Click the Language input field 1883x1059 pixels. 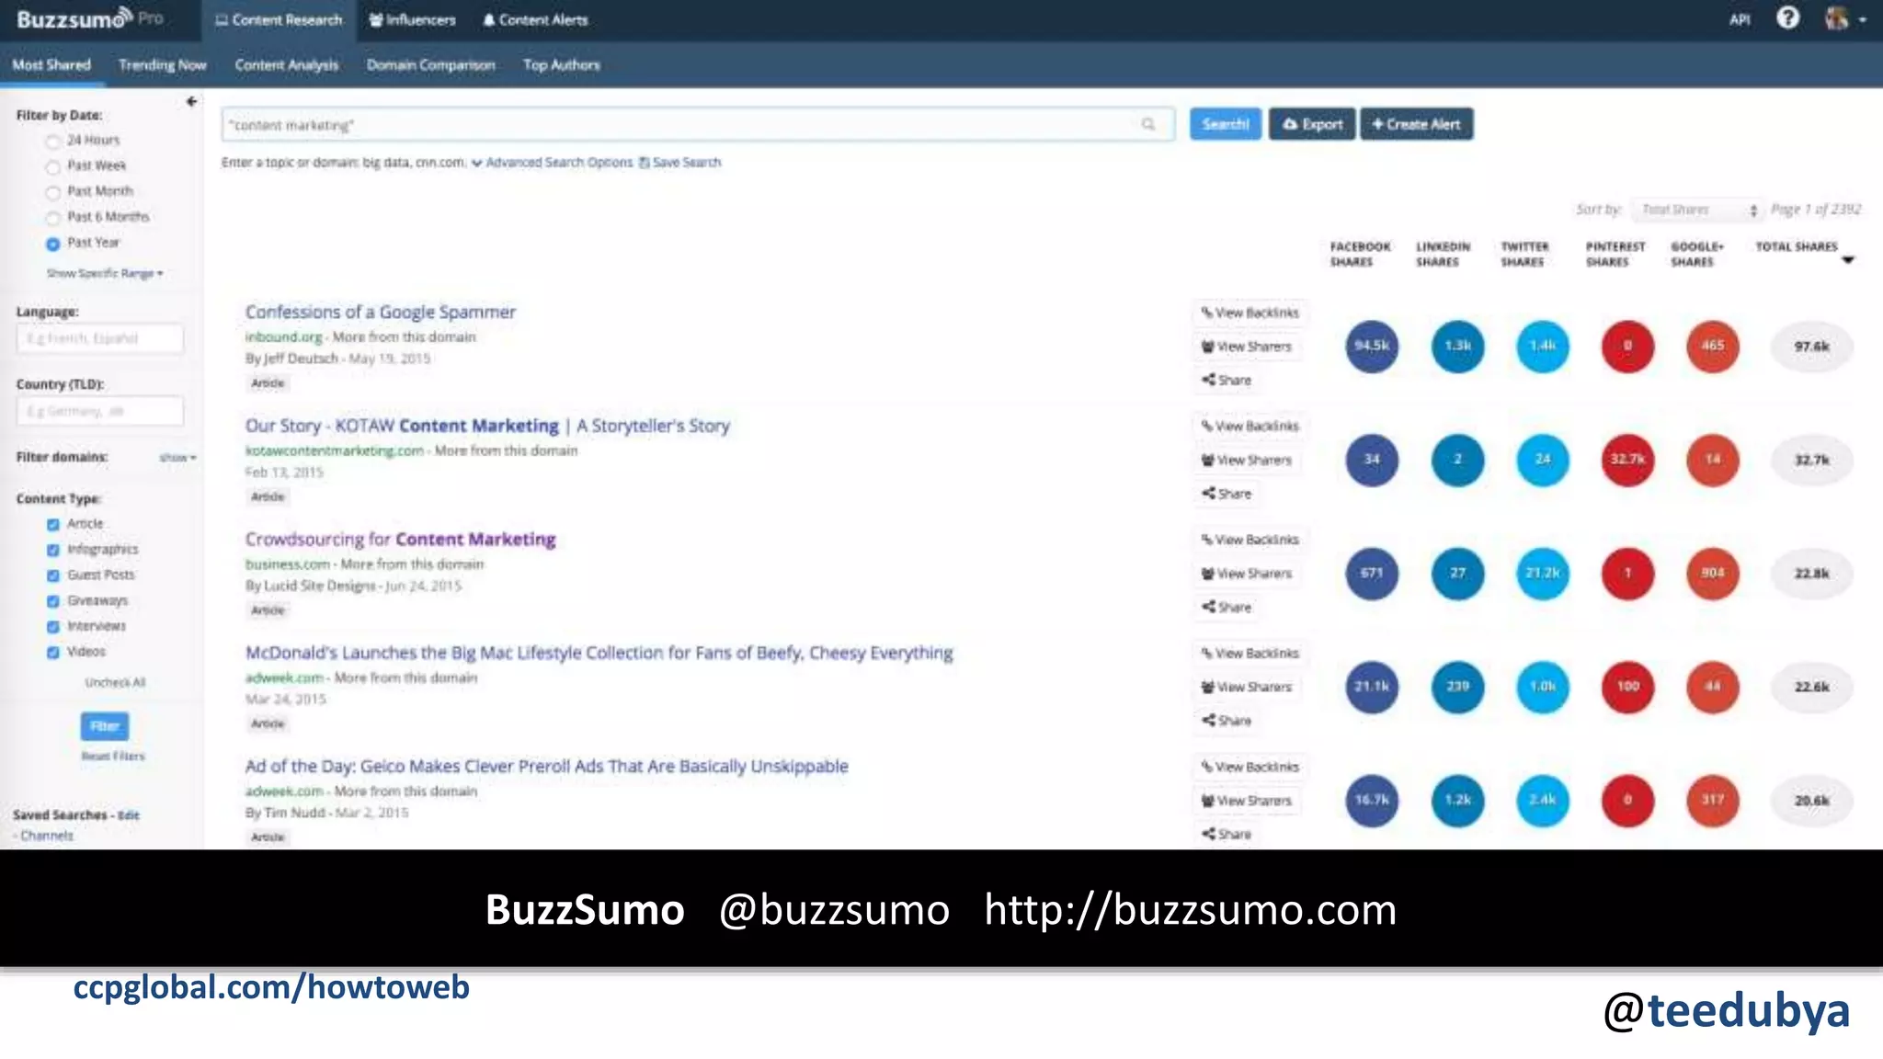[99, 338]
